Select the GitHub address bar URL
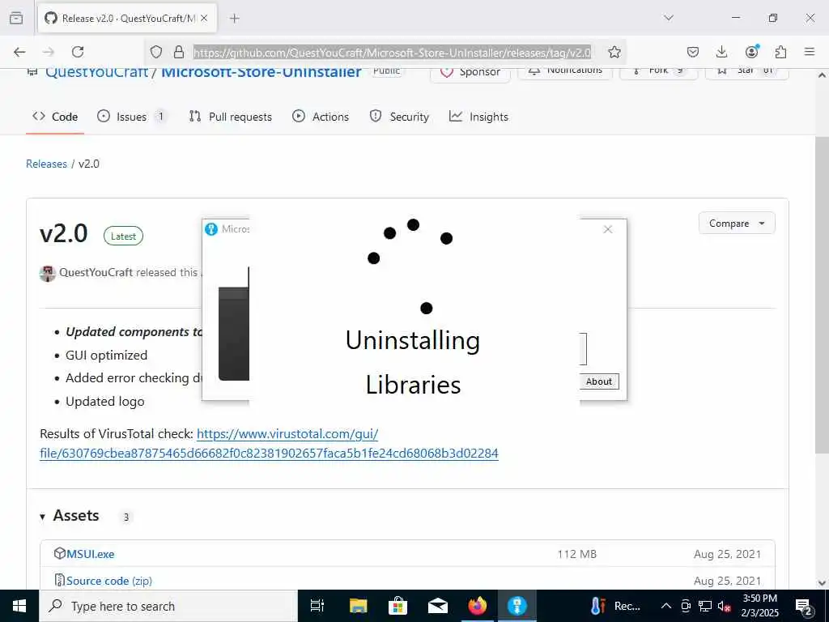The width and height of the screenshot is (829, 622). 392,53
